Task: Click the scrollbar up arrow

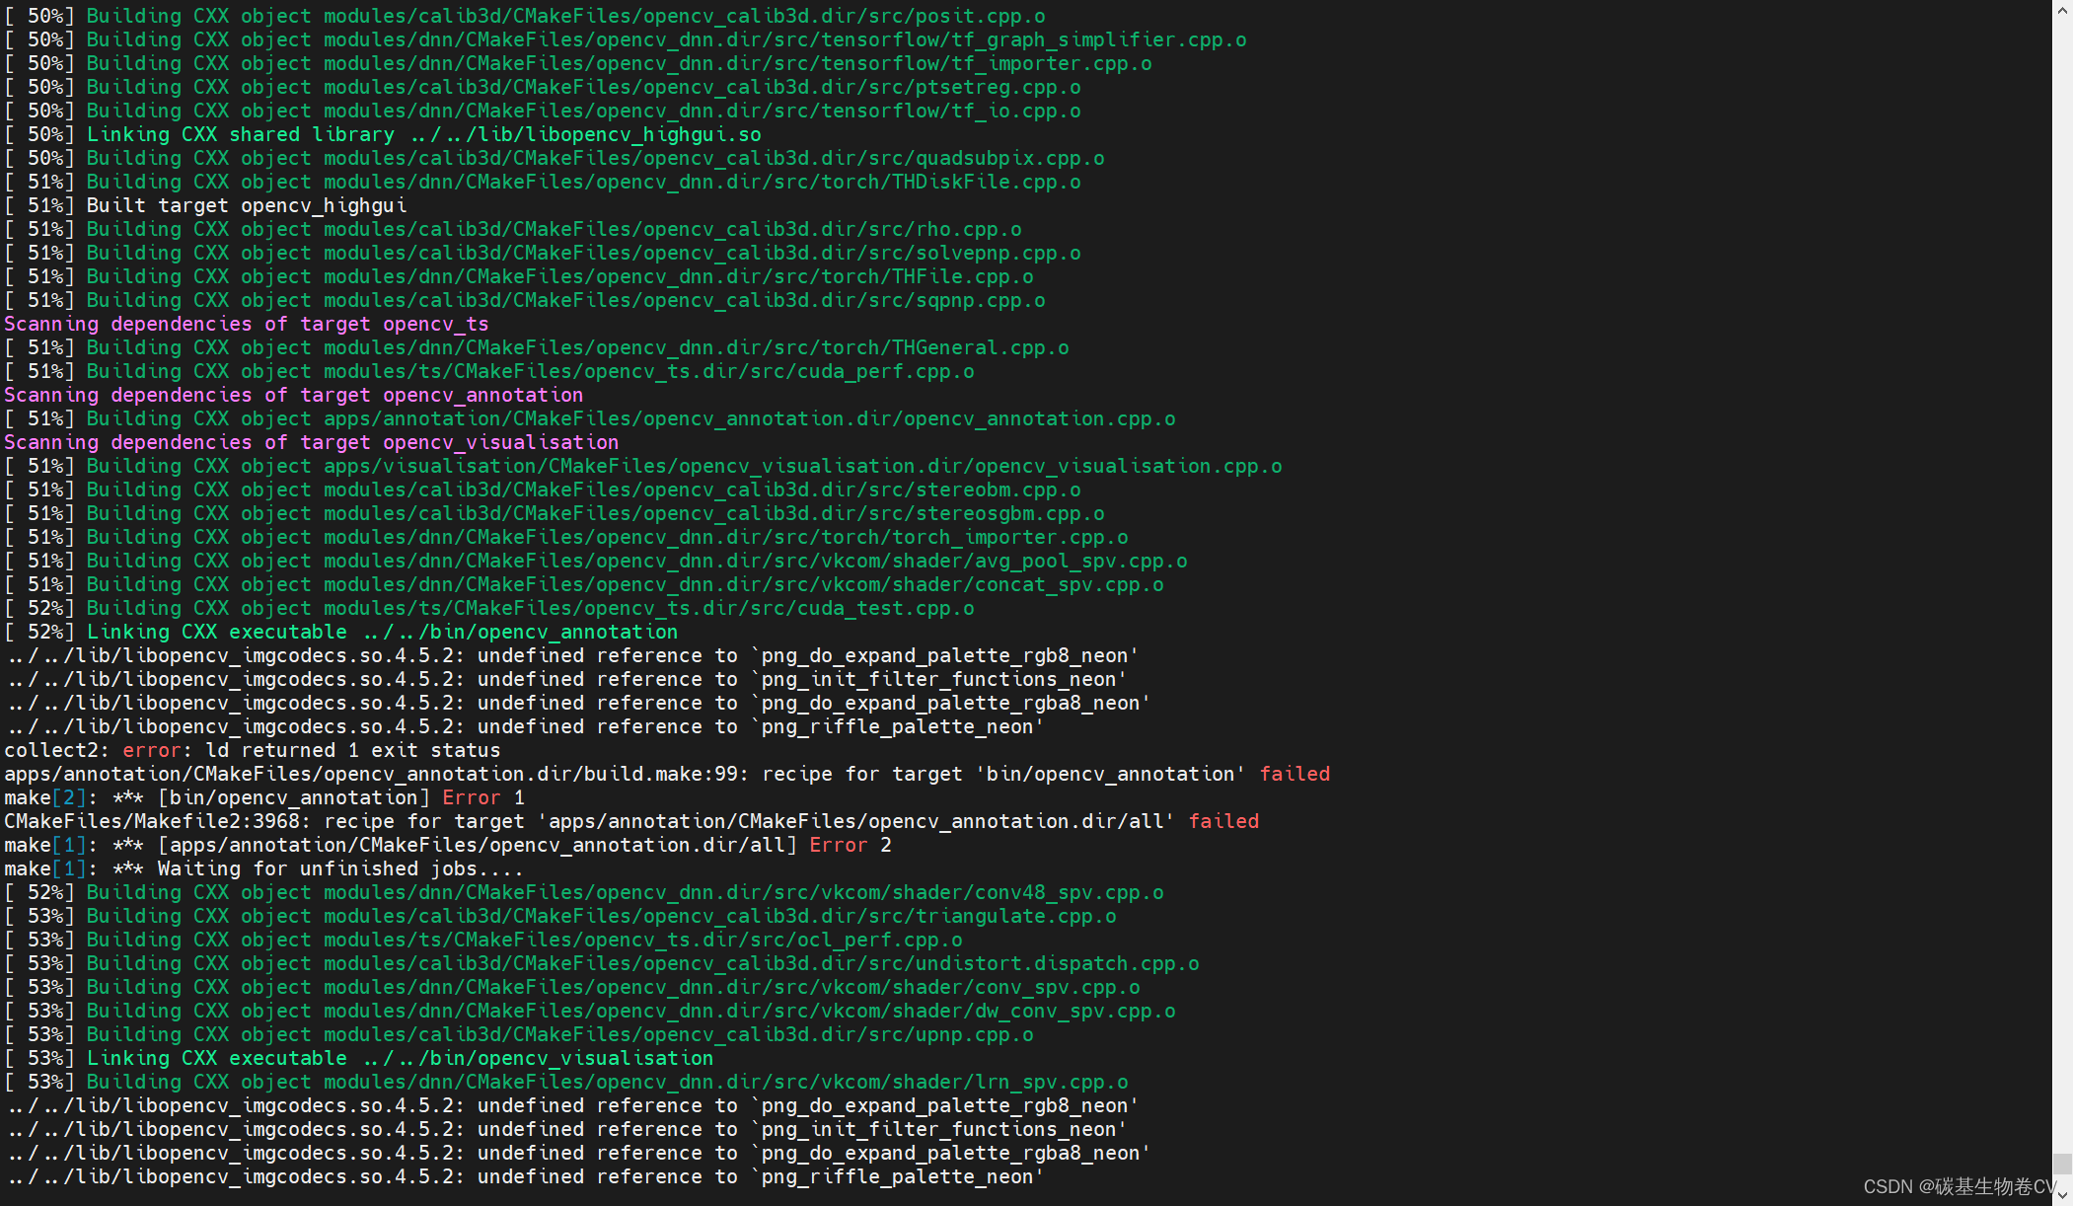Action: [x=2063, y=11]
